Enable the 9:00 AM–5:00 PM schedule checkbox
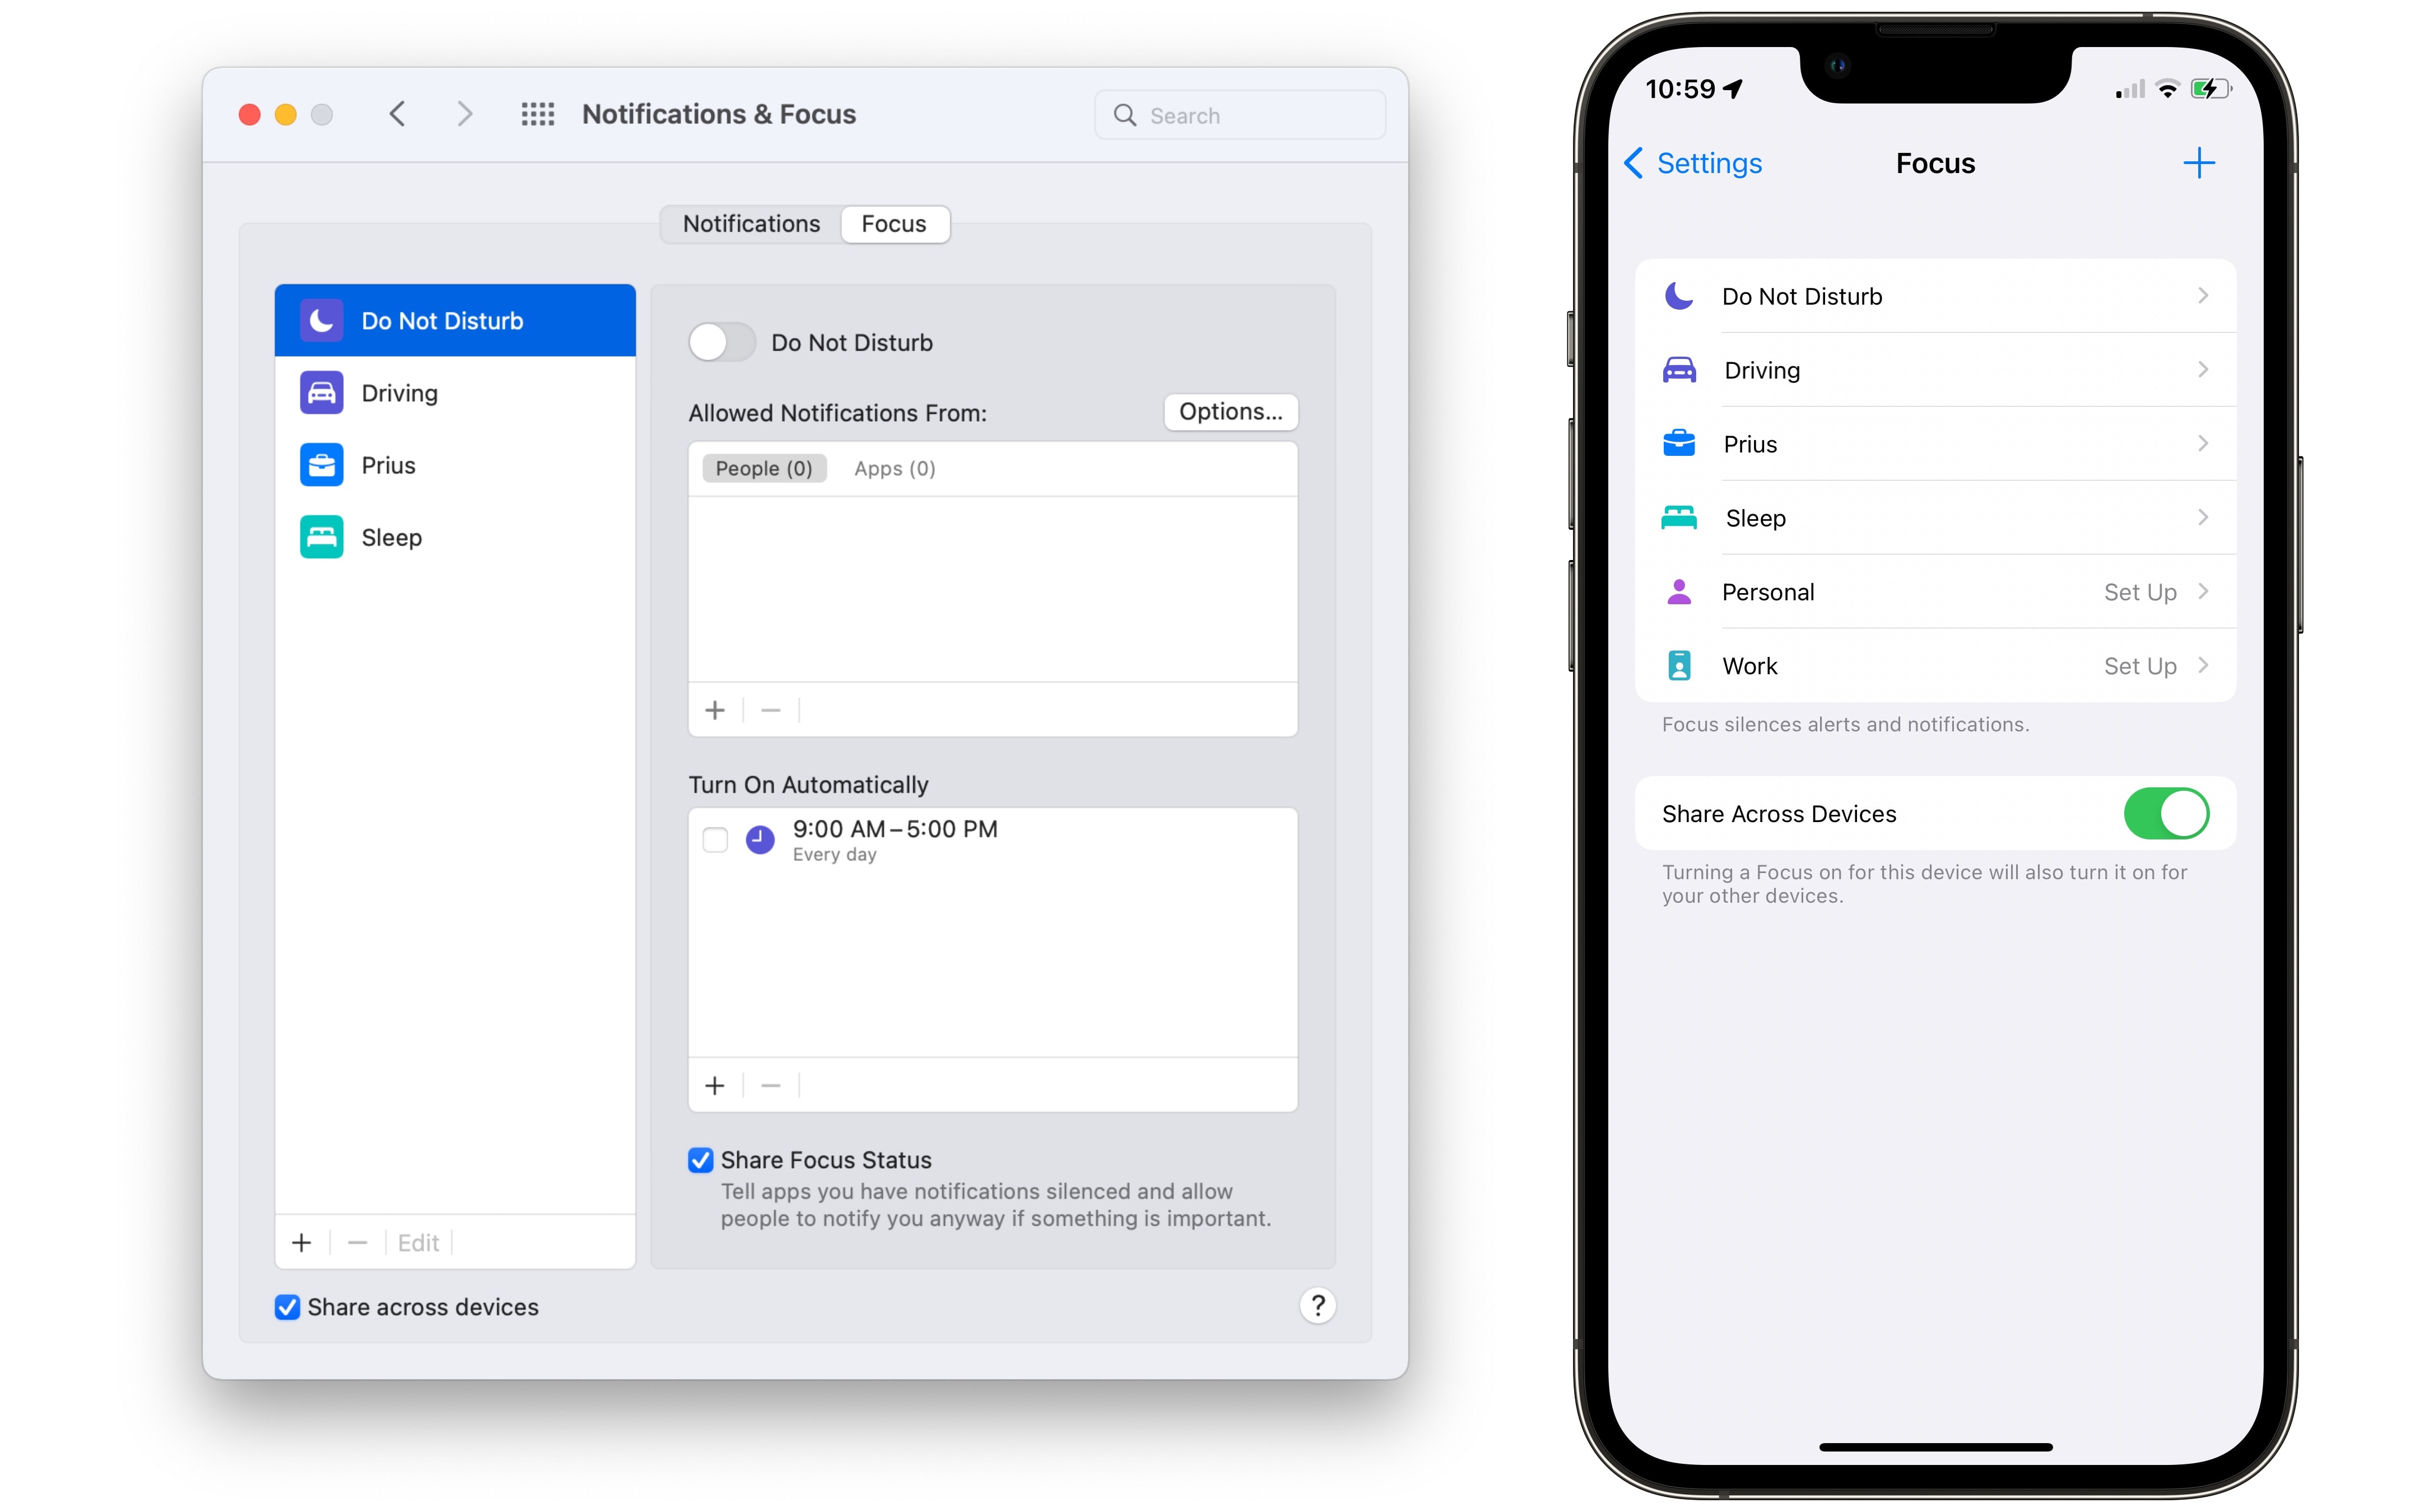Viewport: 2420px width, 1512px height. point(714,839)
